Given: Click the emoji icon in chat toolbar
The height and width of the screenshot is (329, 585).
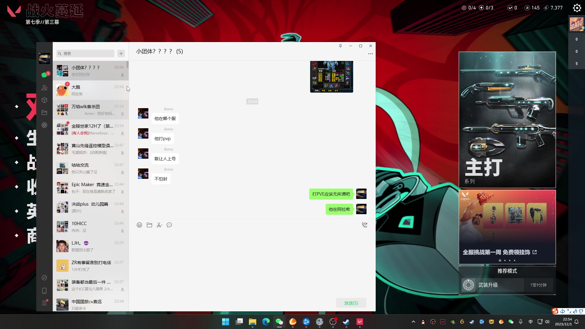Looking at the screenshot, I should 140,225.
